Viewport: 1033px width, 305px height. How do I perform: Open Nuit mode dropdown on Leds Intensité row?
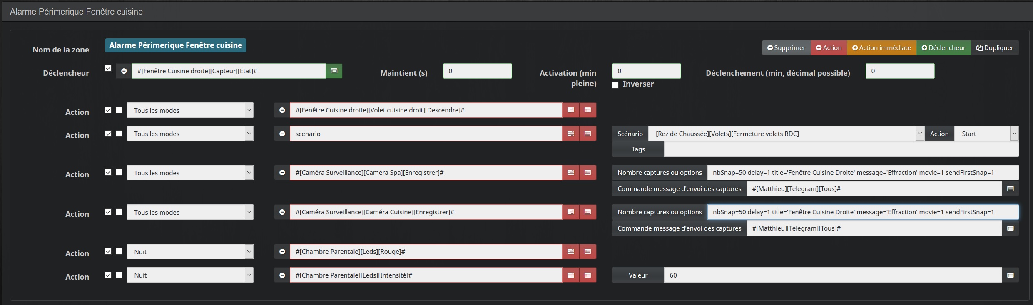point(190,275)
